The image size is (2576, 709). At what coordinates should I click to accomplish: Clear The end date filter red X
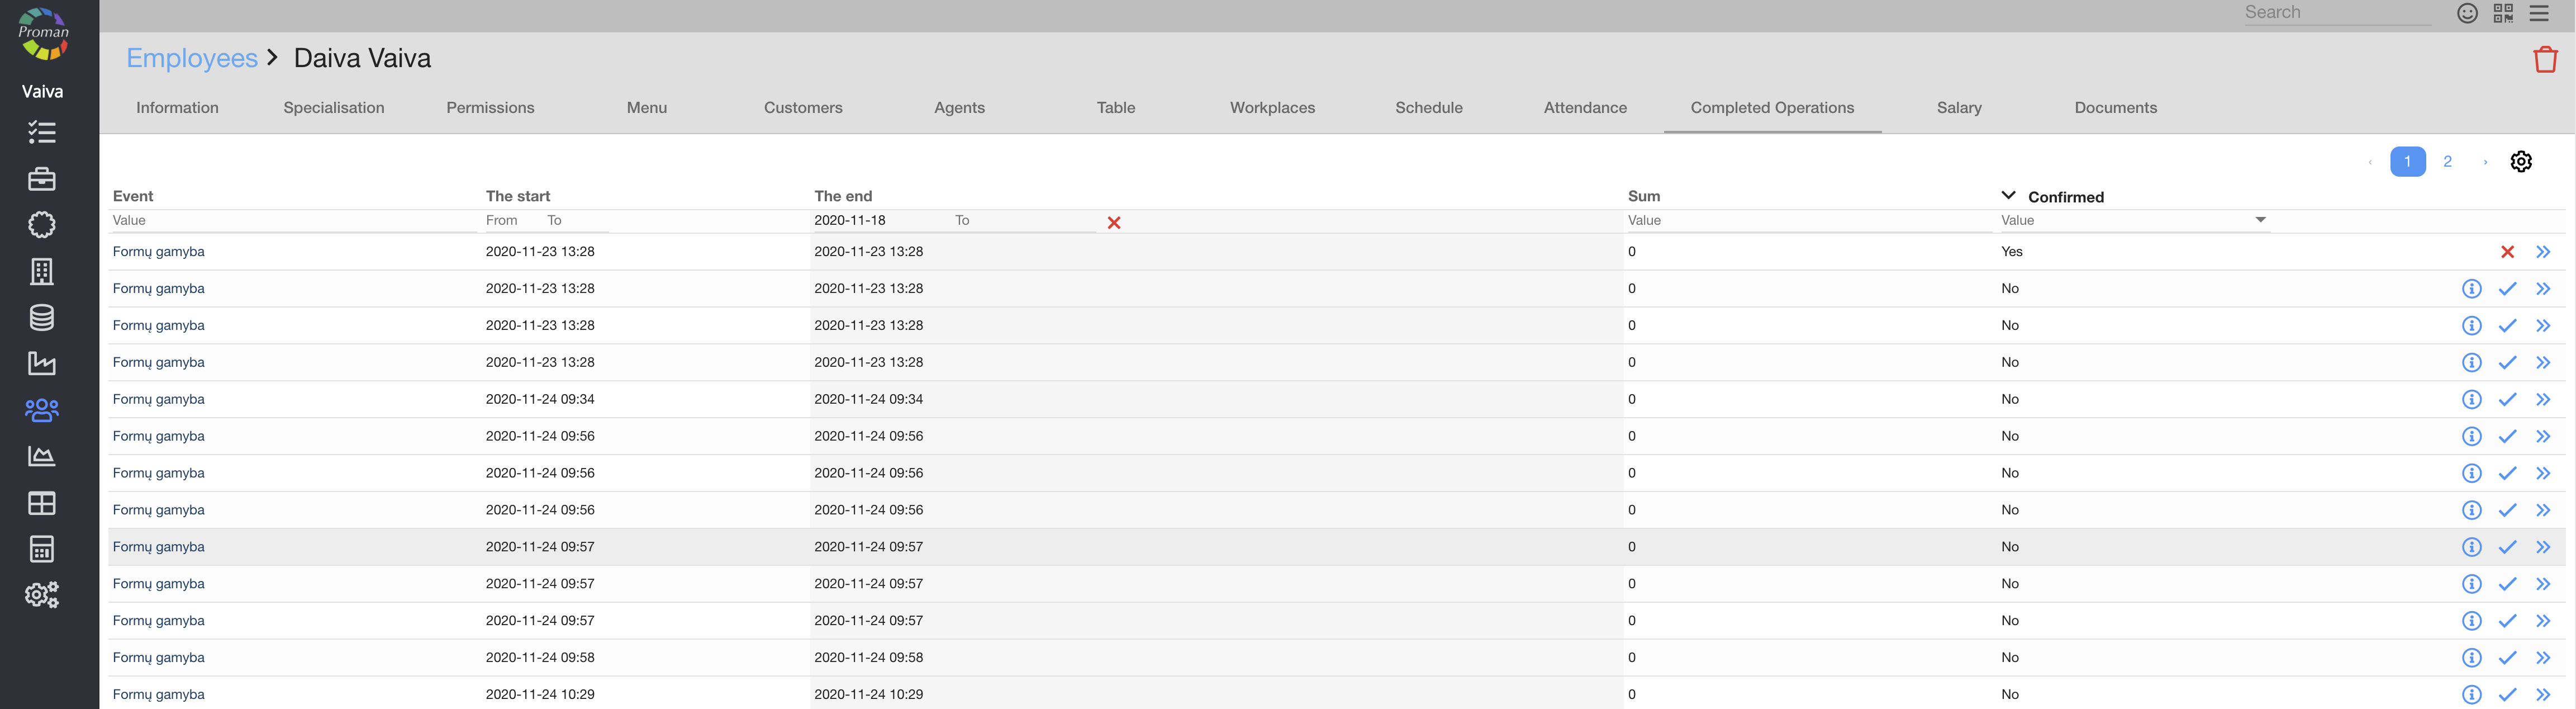click(x=1114, y=223)
